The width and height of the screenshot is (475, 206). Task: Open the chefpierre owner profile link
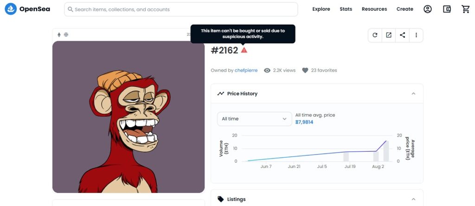pyautogui.click(x=246, y=70)
